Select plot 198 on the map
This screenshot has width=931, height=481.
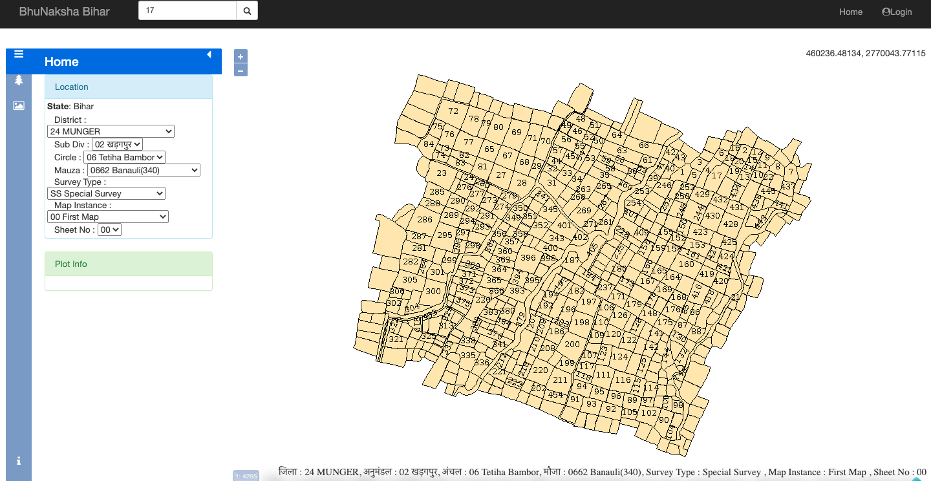[x=582, y=322]
